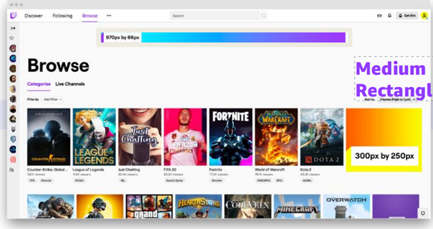Click in the Search input field

215,16
